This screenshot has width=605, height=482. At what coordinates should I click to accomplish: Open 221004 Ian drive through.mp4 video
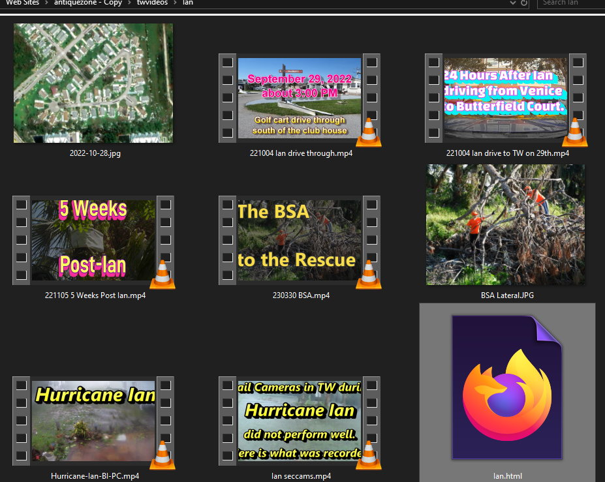coord(300,98)
